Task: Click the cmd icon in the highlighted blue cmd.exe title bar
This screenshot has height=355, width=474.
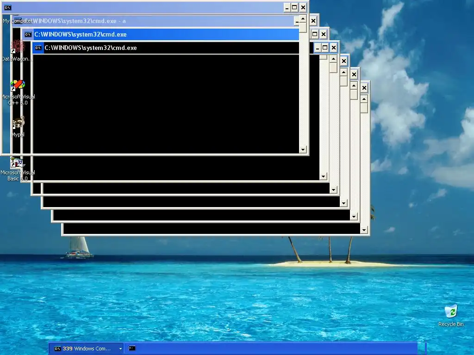Action: pos(28,34)
